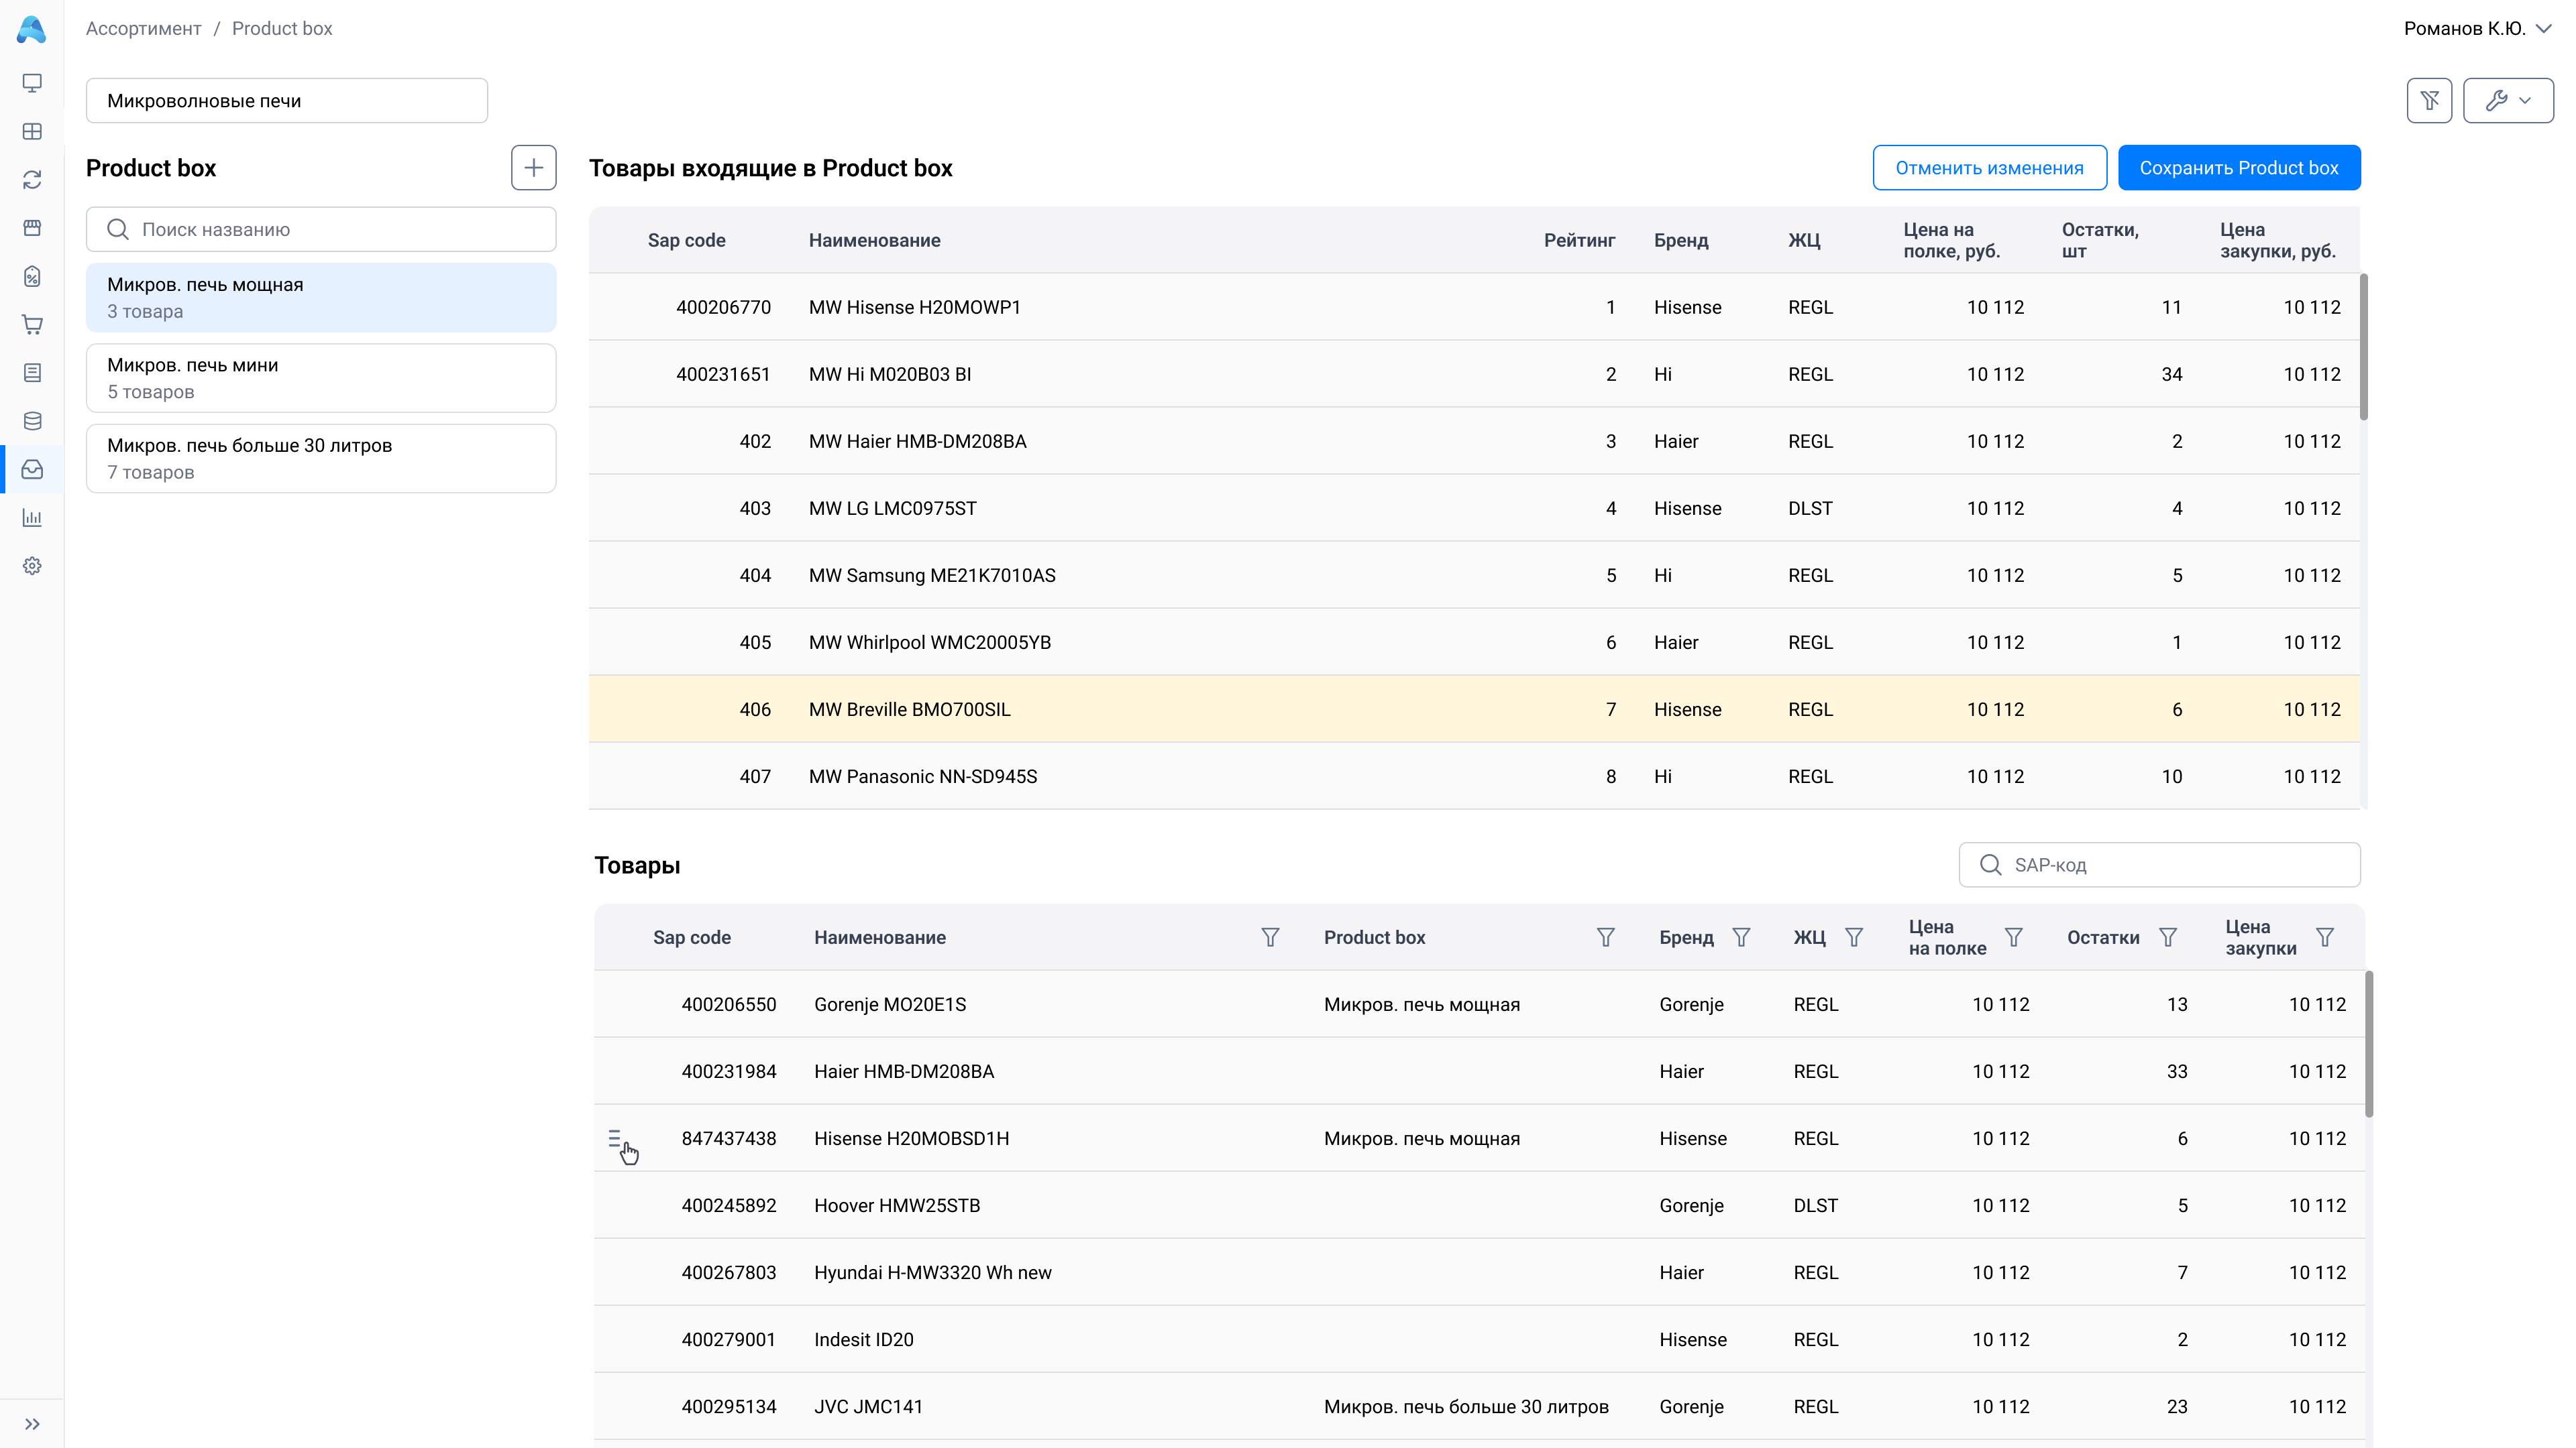Click the upper table vertical scrollbar
Viewport: 2576px width, 1448px height.
(2364, 347)
